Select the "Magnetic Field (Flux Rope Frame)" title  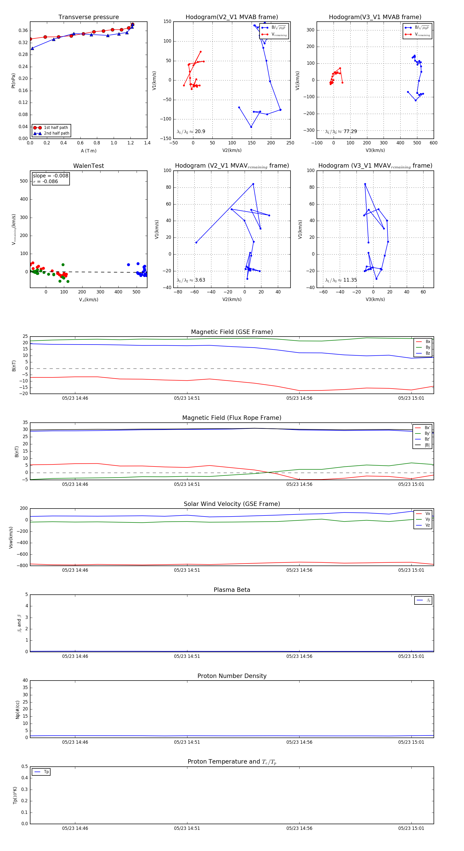[232, 418]
